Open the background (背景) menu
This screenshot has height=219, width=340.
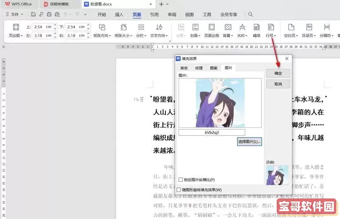(x=228, y=31)
